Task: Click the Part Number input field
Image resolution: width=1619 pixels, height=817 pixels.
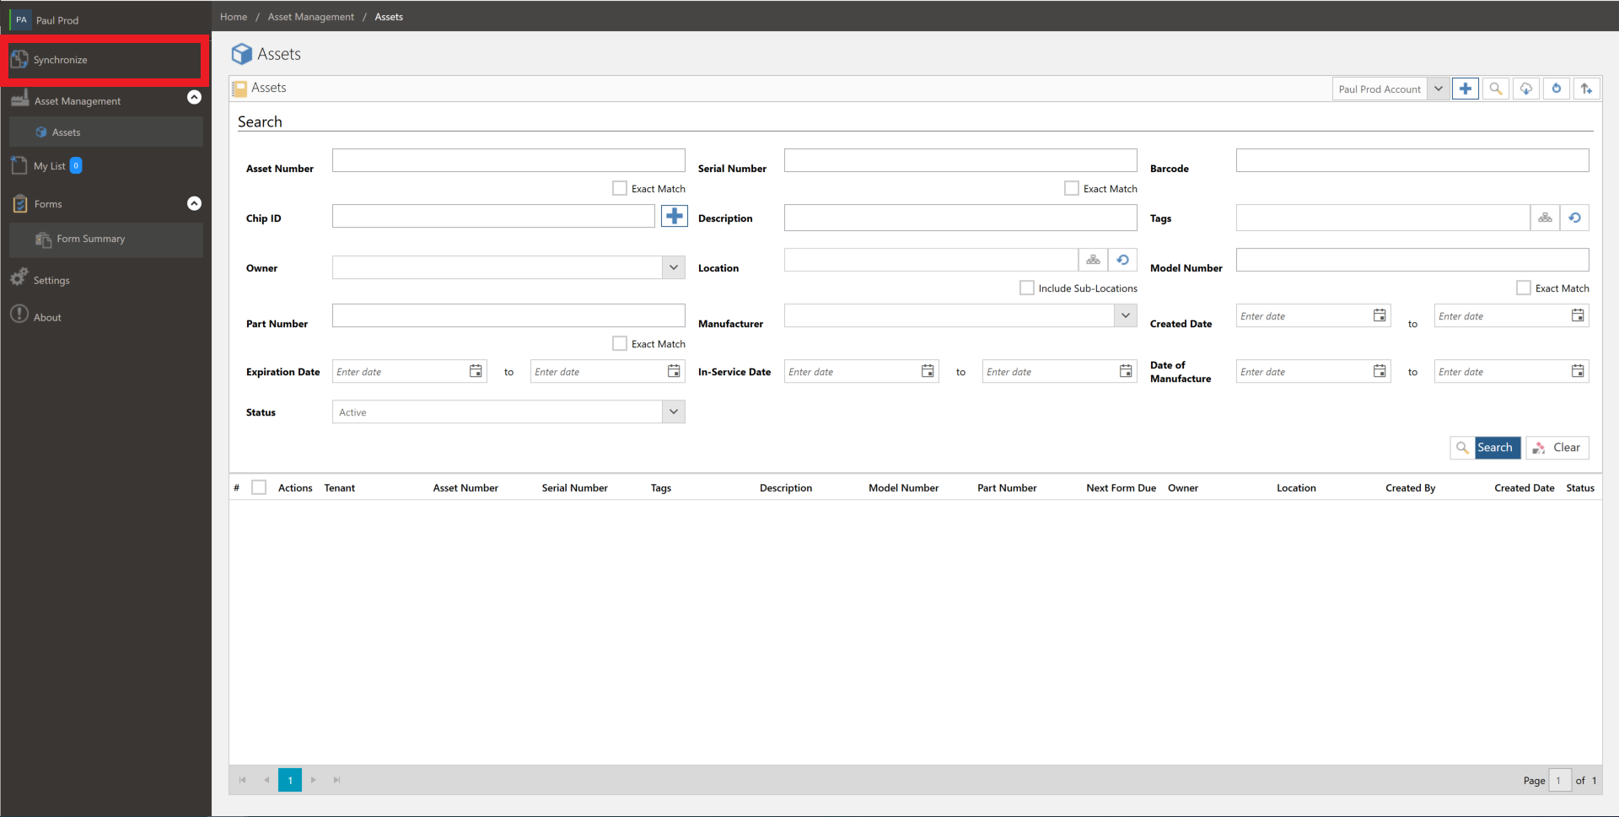Action: tap(508, 315)
